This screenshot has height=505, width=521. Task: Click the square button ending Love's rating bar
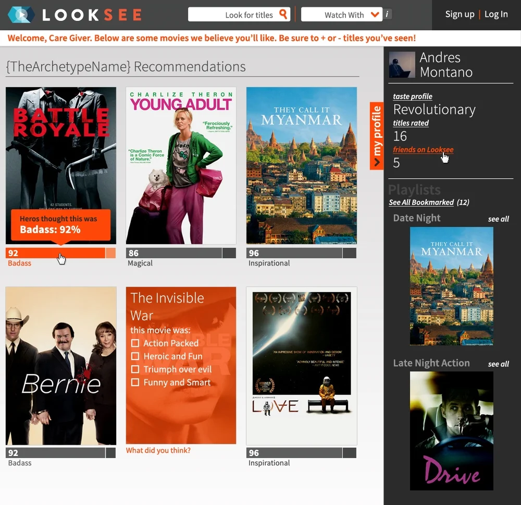(350, 452)
